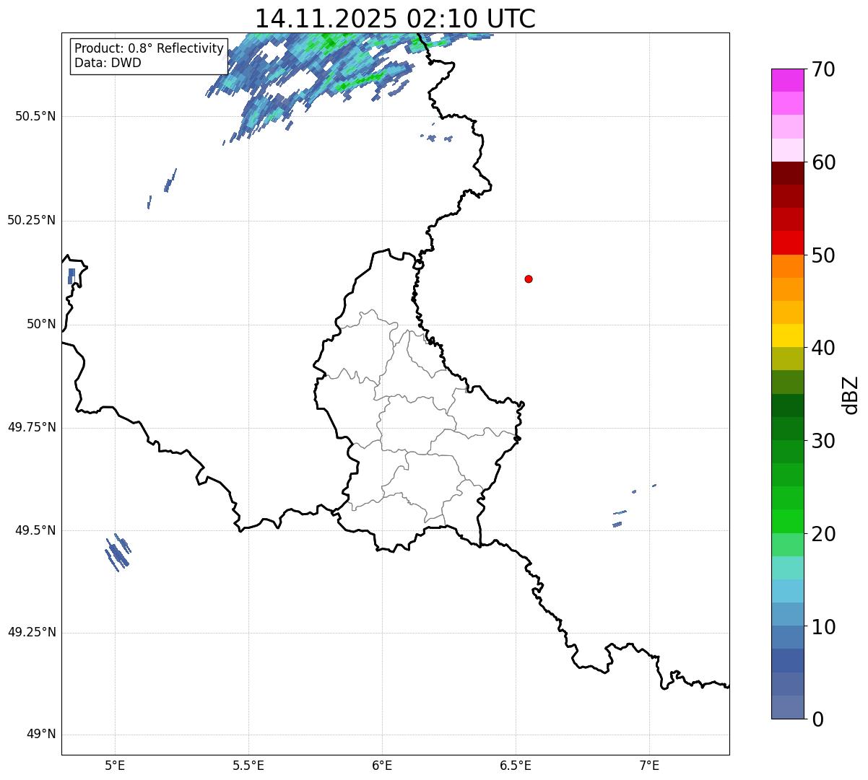Click the 49.25°N latitude tick label
Screen dimensions: 868x780
[31, 632]
